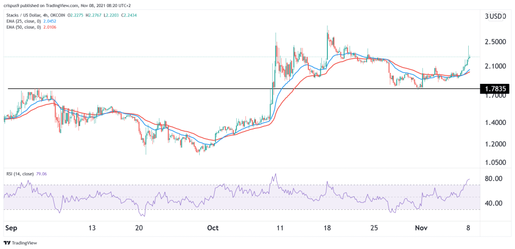Screen dimensions: 515x249
Task: Click the 3 USD price scale label
Action: tap(496, 17)
